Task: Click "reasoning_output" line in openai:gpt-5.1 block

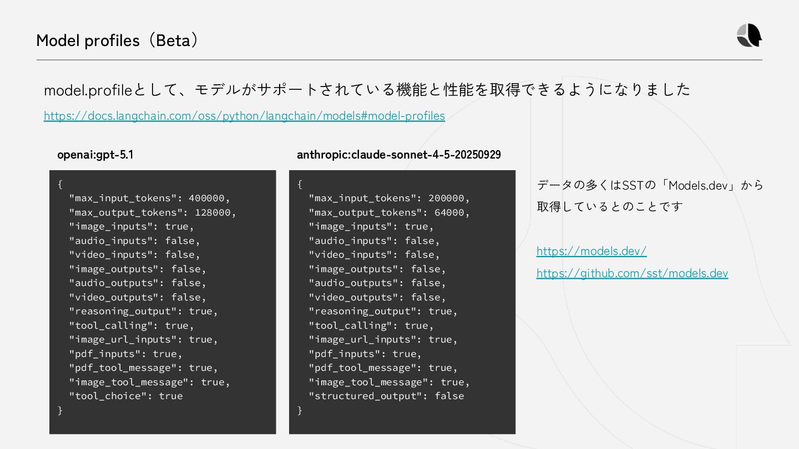Action: tap(143, 311)
